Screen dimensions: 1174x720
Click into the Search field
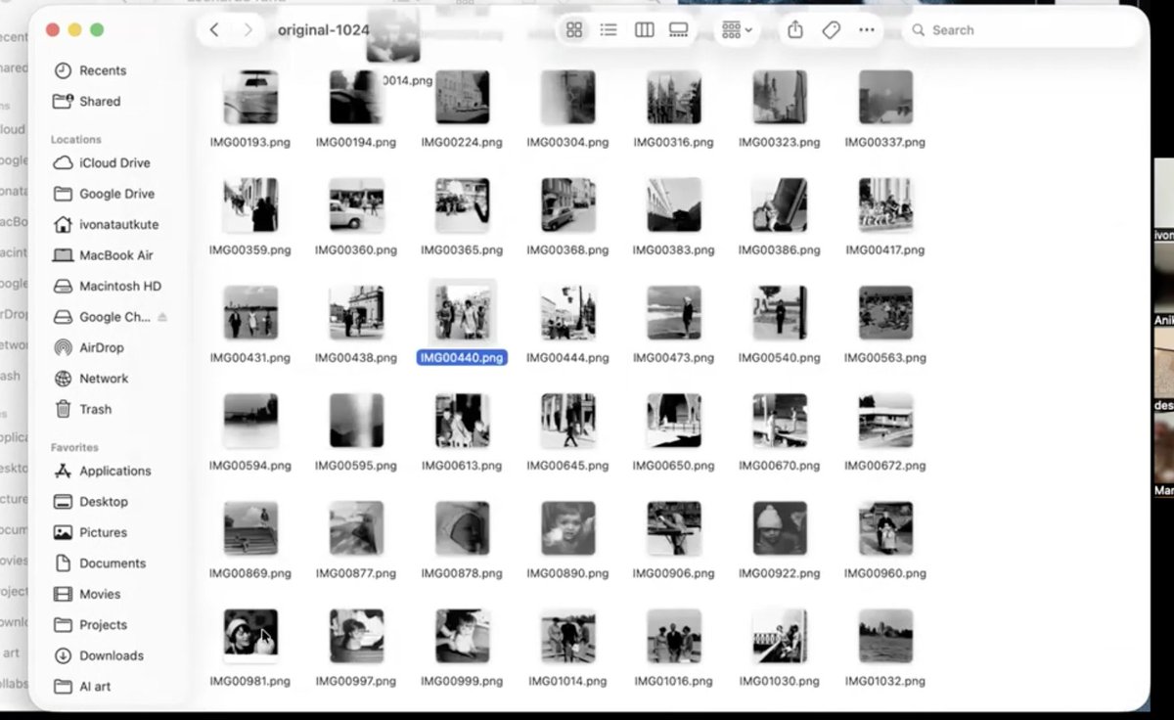[x=1020, y=30]
